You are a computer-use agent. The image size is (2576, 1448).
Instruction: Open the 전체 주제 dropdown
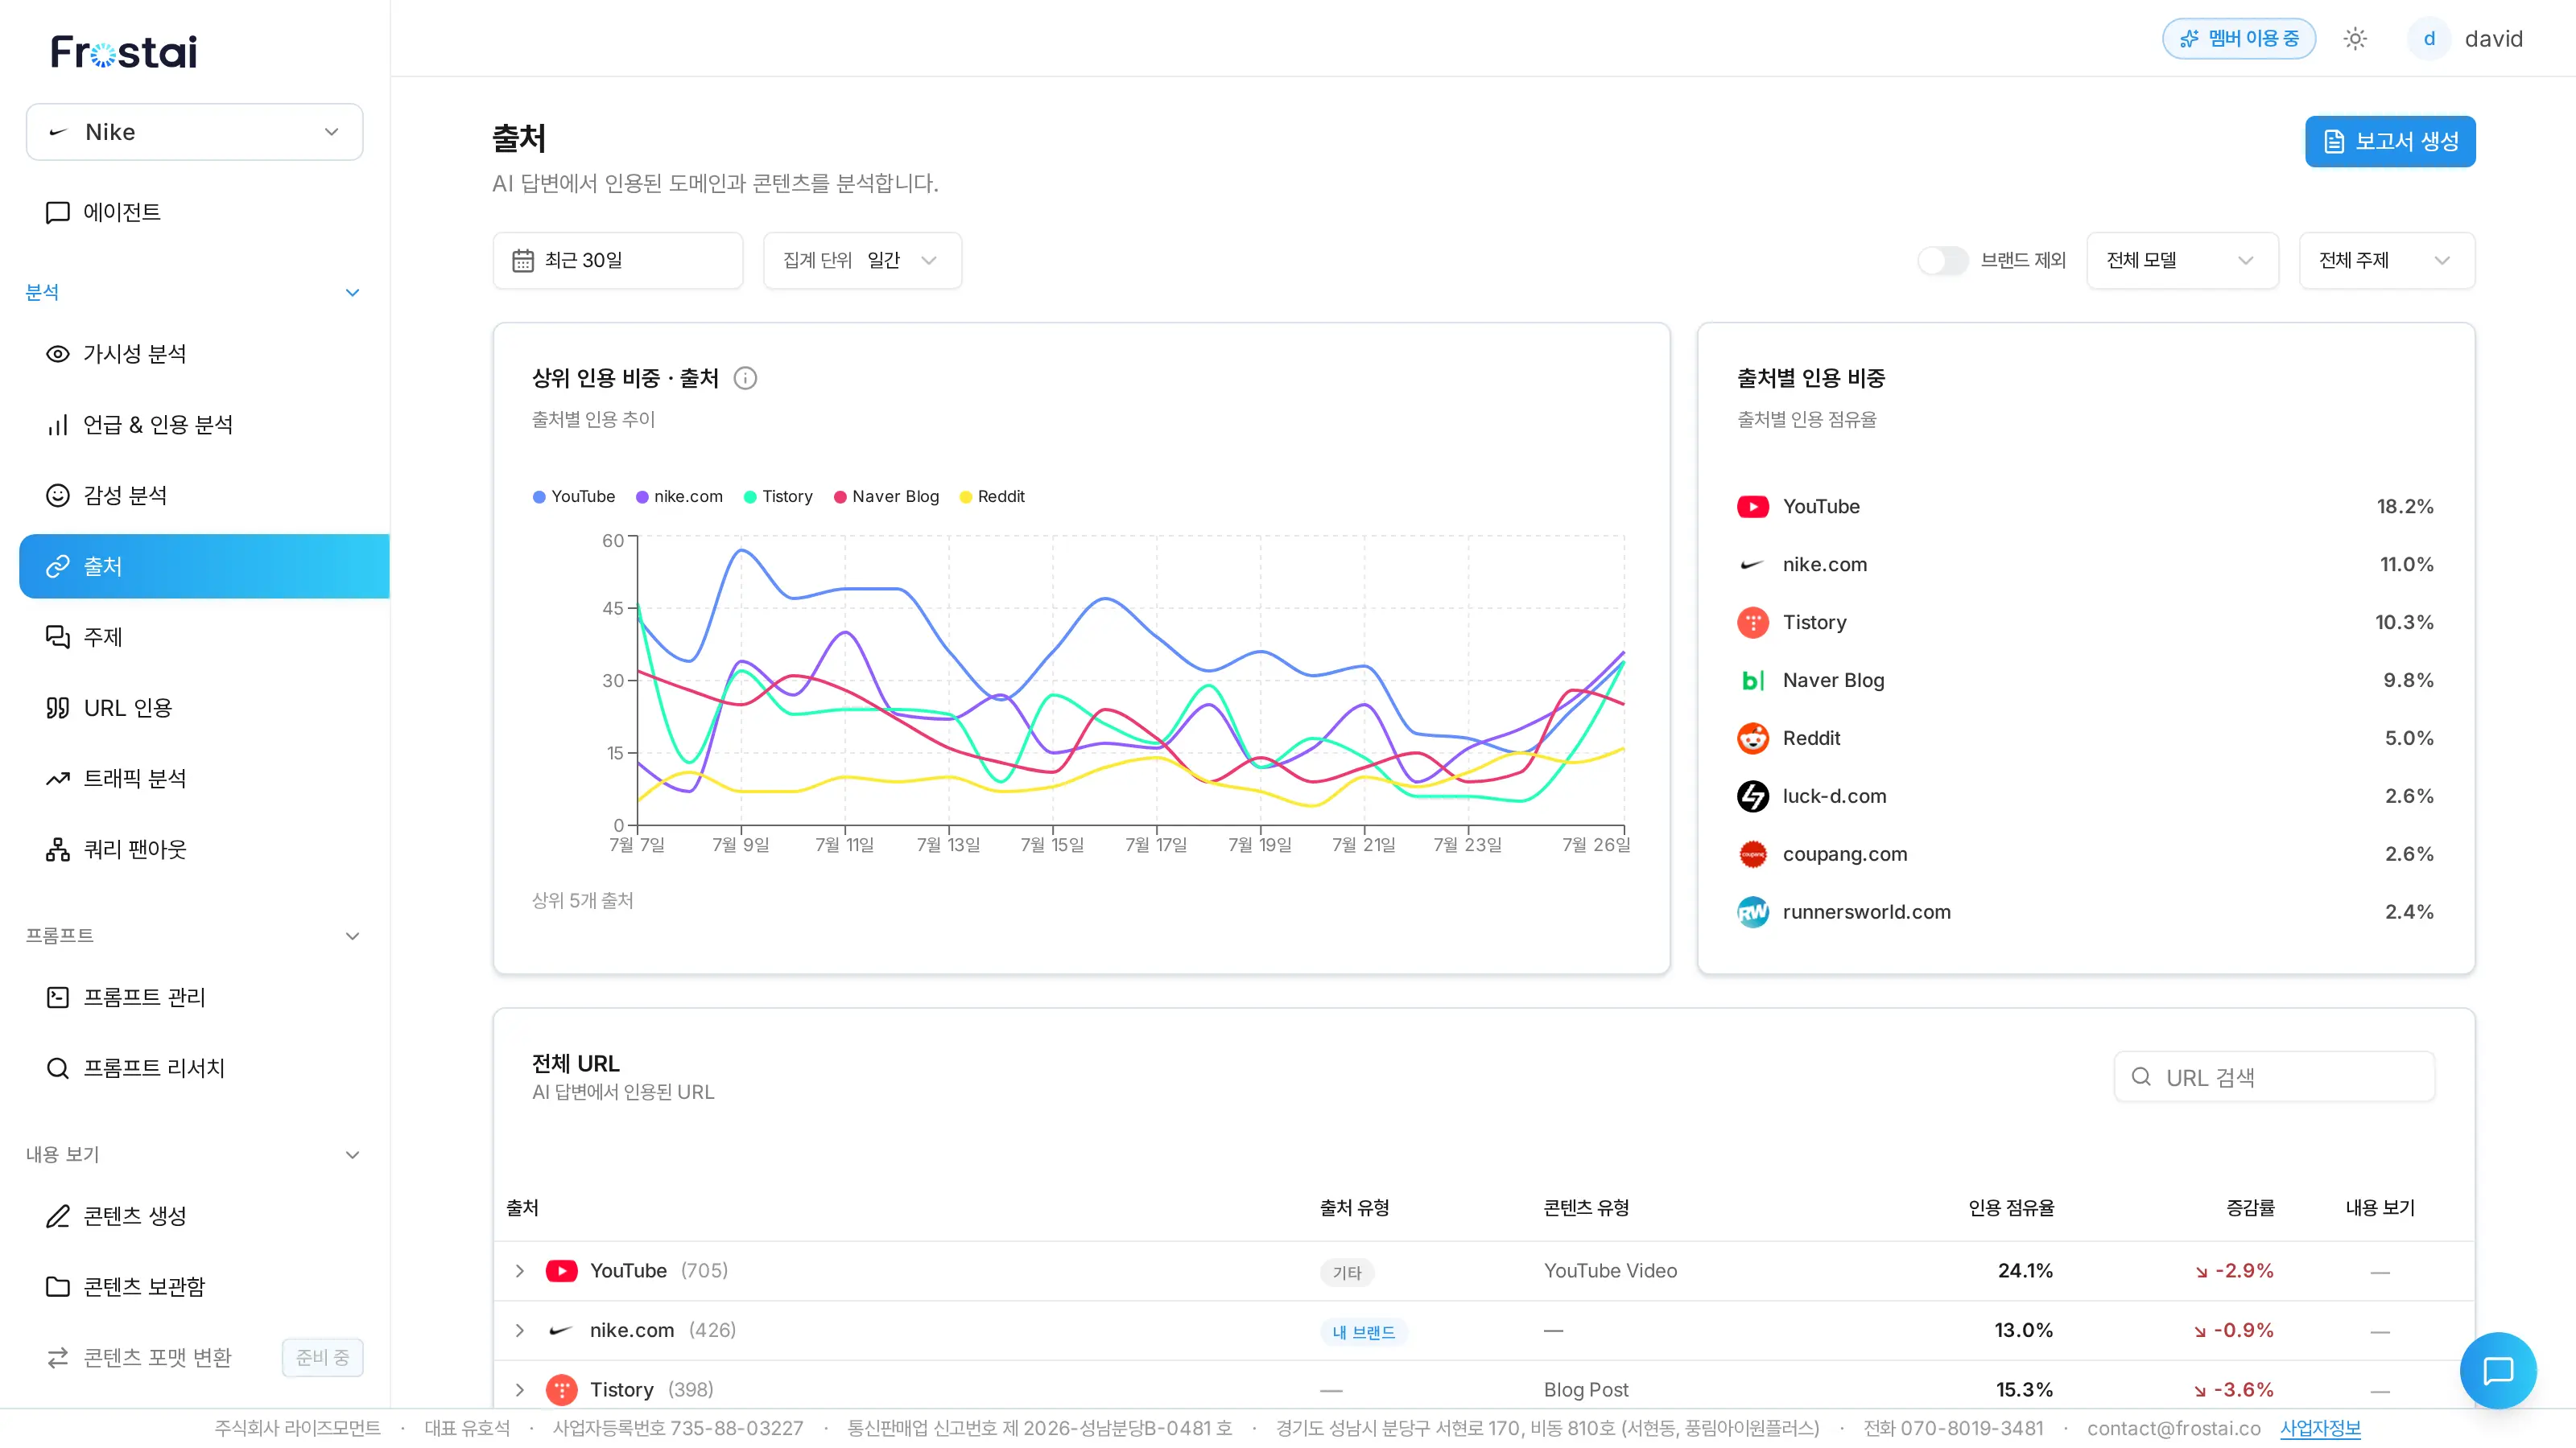click(2387, 261)
